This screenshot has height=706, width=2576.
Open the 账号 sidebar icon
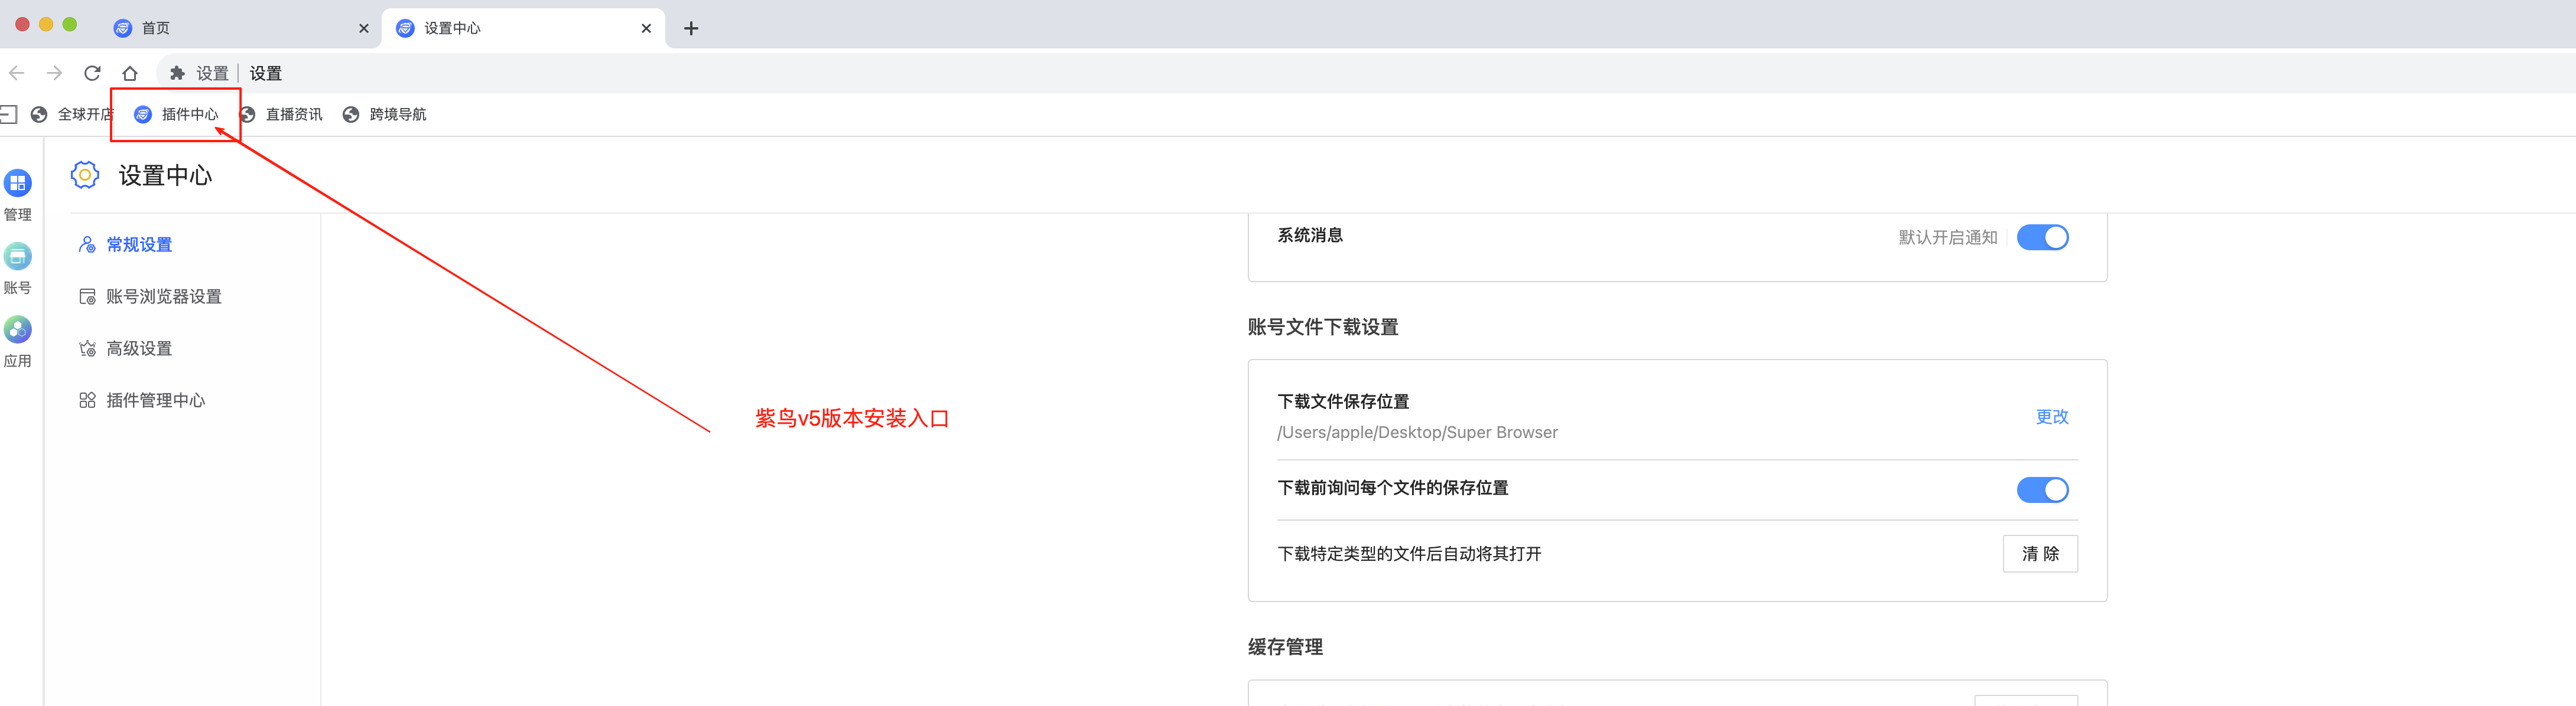point(18,257)
